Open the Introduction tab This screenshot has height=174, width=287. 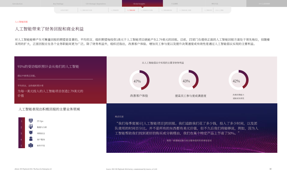pyautogui.click(x=17, y=4)
